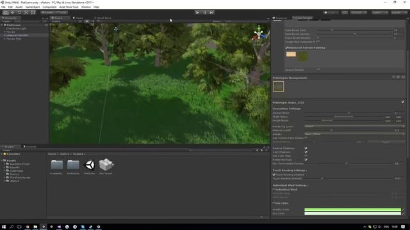Start Play mode
The width and height of the screenshot is (410, 230).
(197, 13)
